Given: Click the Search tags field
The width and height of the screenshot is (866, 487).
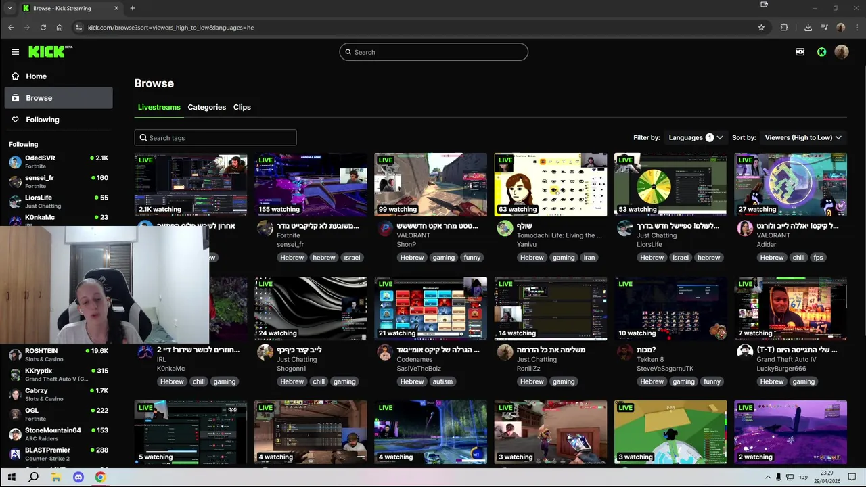Looking at the screenshot, I should tap(215, 137).
